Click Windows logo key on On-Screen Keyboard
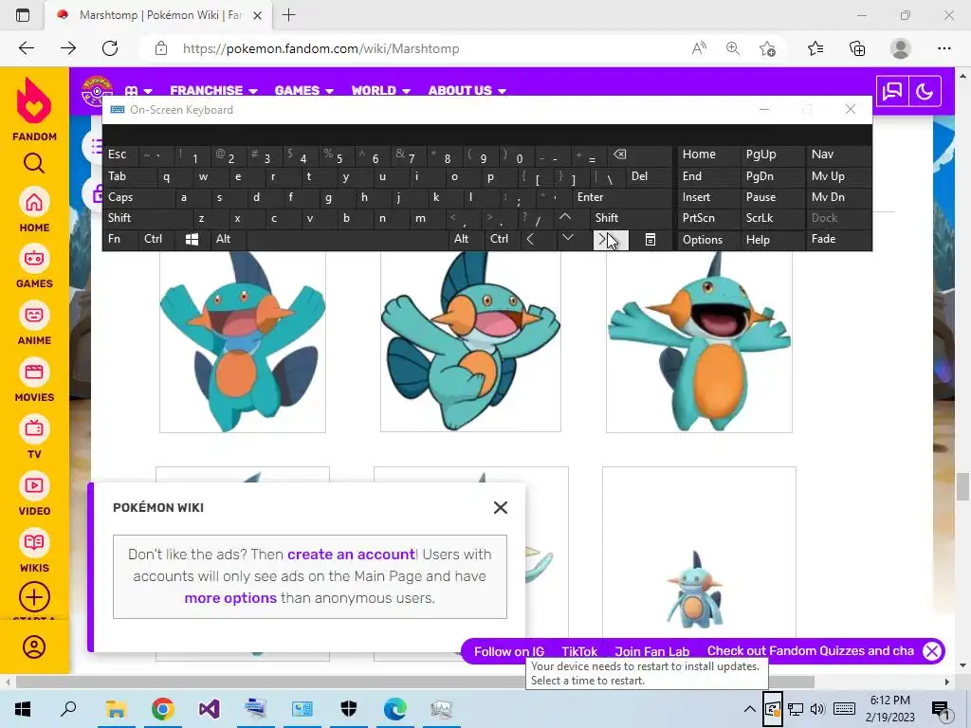Screen dimensions: 971x728 click(192, 240)
